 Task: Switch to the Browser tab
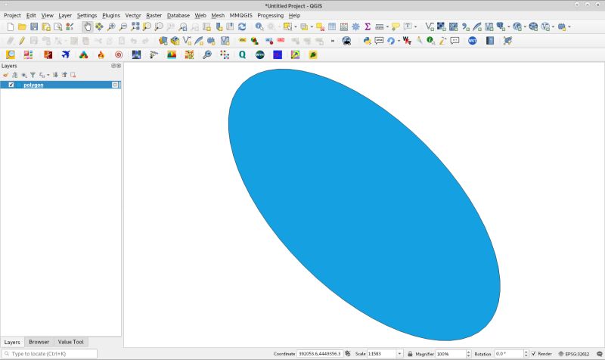[39, 342]
